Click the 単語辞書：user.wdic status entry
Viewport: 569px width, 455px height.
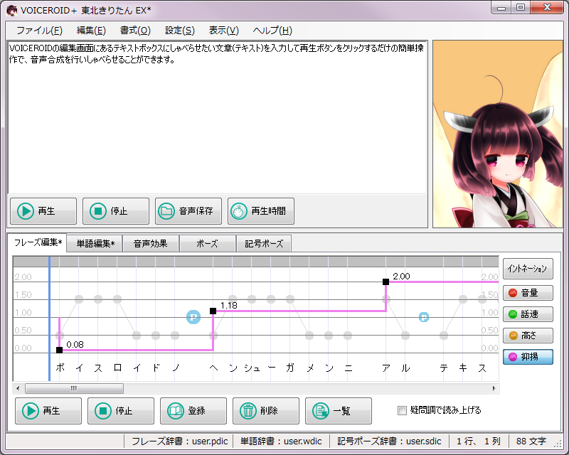pos(281,441)
